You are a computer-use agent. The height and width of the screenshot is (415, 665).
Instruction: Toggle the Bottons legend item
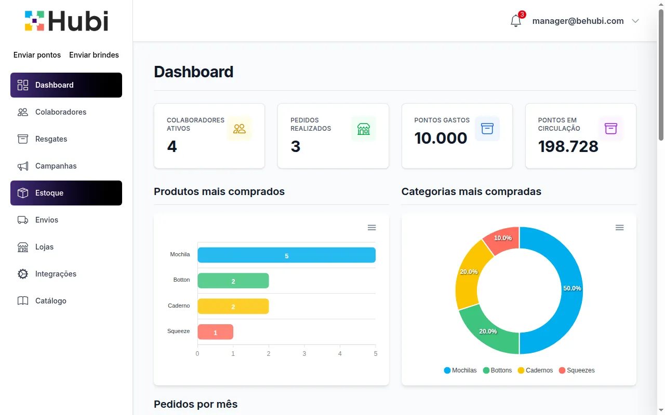coord(497,370)
